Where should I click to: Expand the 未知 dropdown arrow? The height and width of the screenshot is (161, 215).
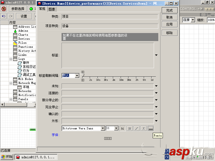pyautogui.click(x=156, y=86)
